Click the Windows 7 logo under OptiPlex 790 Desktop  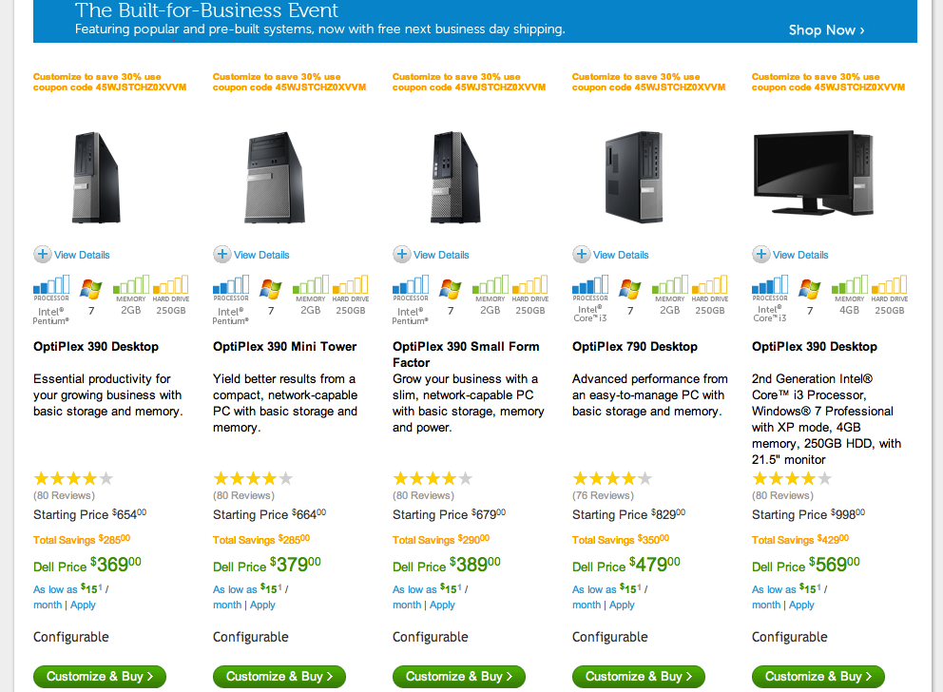pyautogui.click(x=630, y=289)
